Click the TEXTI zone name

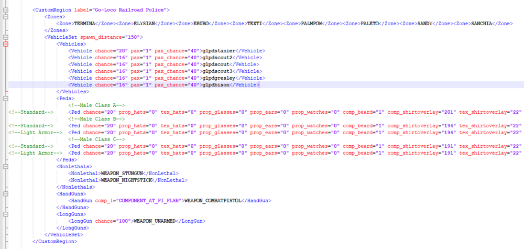(254, 24)
